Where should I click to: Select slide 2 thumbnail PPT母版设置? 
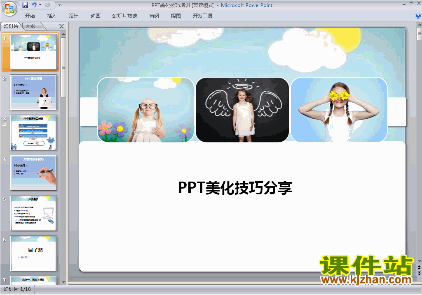pos(33,92)
